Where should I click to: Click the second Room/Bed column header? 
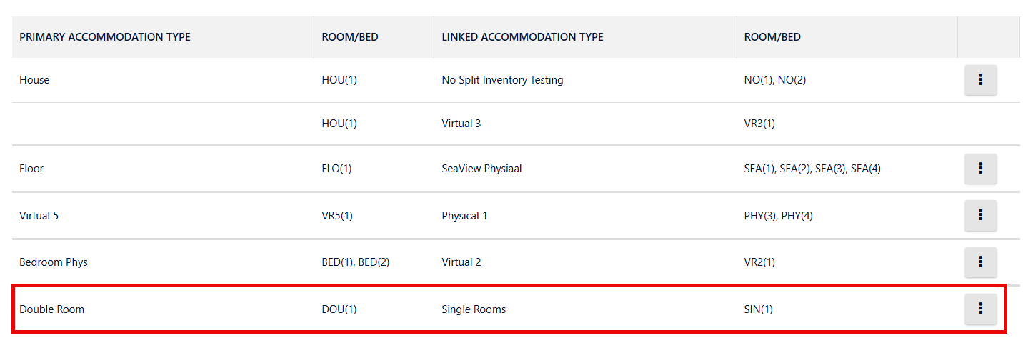(x=772, y=37)
